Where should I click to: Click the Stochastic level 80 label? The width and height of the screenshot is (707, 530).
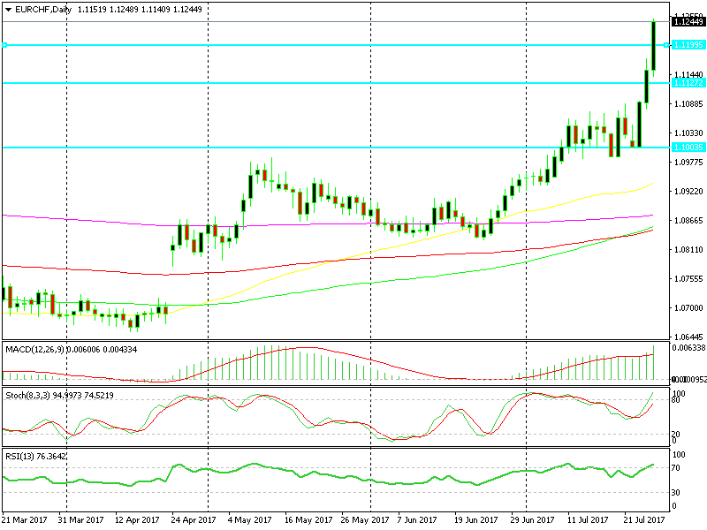676,400
